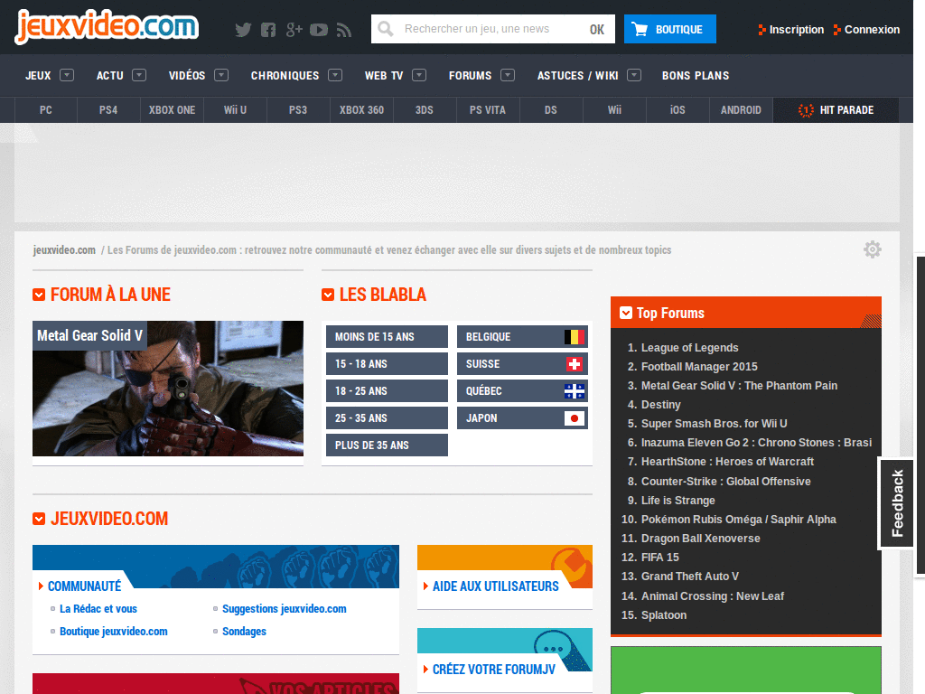
Task: Open the 15 - 18 ans forum
Action: point(387,364)
